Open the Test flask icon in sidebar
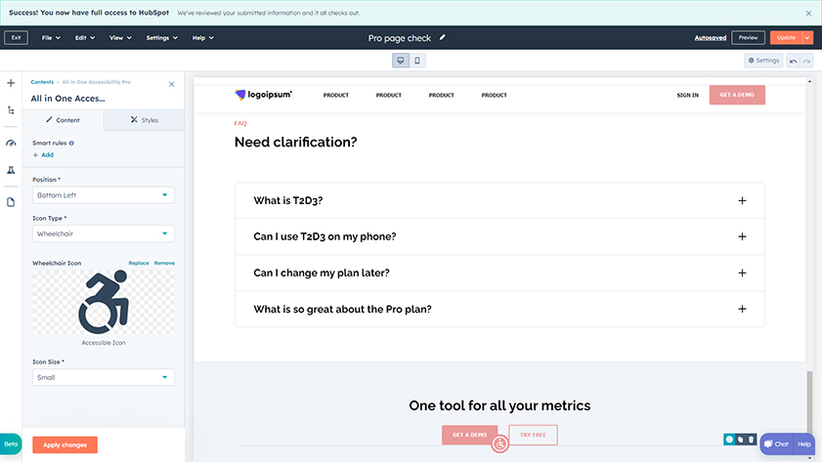The image size is (822, 462). coord(11,170)
